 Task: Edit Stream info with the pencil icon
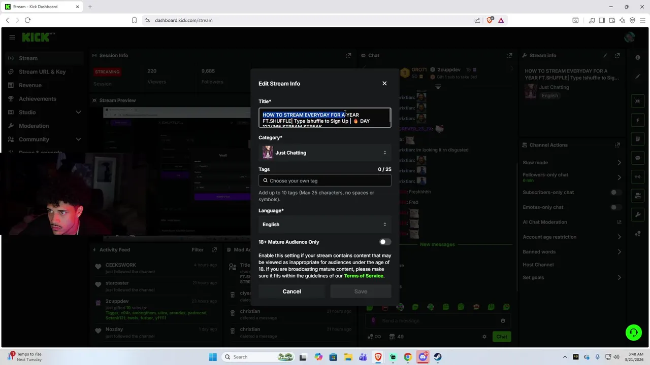pyautogui.click(x=605, y=55)
